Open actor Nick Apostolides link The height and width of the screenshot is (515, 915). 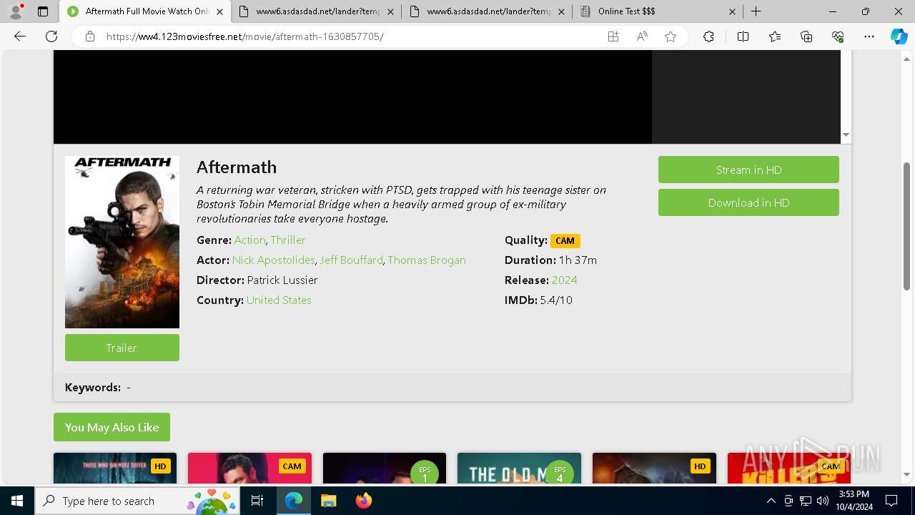pos(273,260)
